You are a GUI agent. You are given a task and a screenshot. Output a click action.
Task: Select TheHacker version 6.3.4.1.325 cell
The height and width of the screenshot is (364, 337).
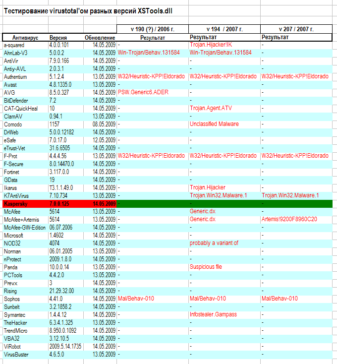tap(66, 323)
